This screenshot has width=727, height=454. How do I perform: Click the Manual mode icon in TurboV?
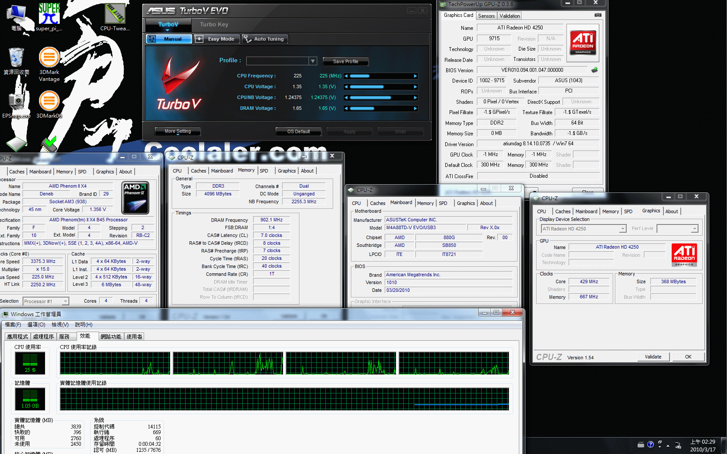(x=151, y=39)
